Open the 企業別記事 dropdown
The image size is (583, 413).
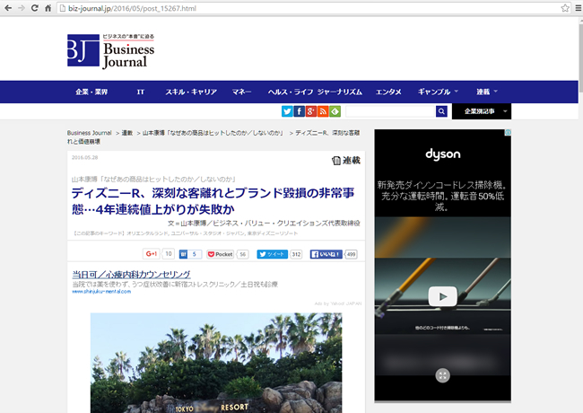pyautogui.click(x=481, y=111)
